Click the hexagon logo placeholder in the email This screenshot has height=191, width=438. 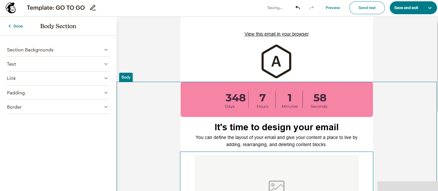pyautogui.click(x=276, y=61)
